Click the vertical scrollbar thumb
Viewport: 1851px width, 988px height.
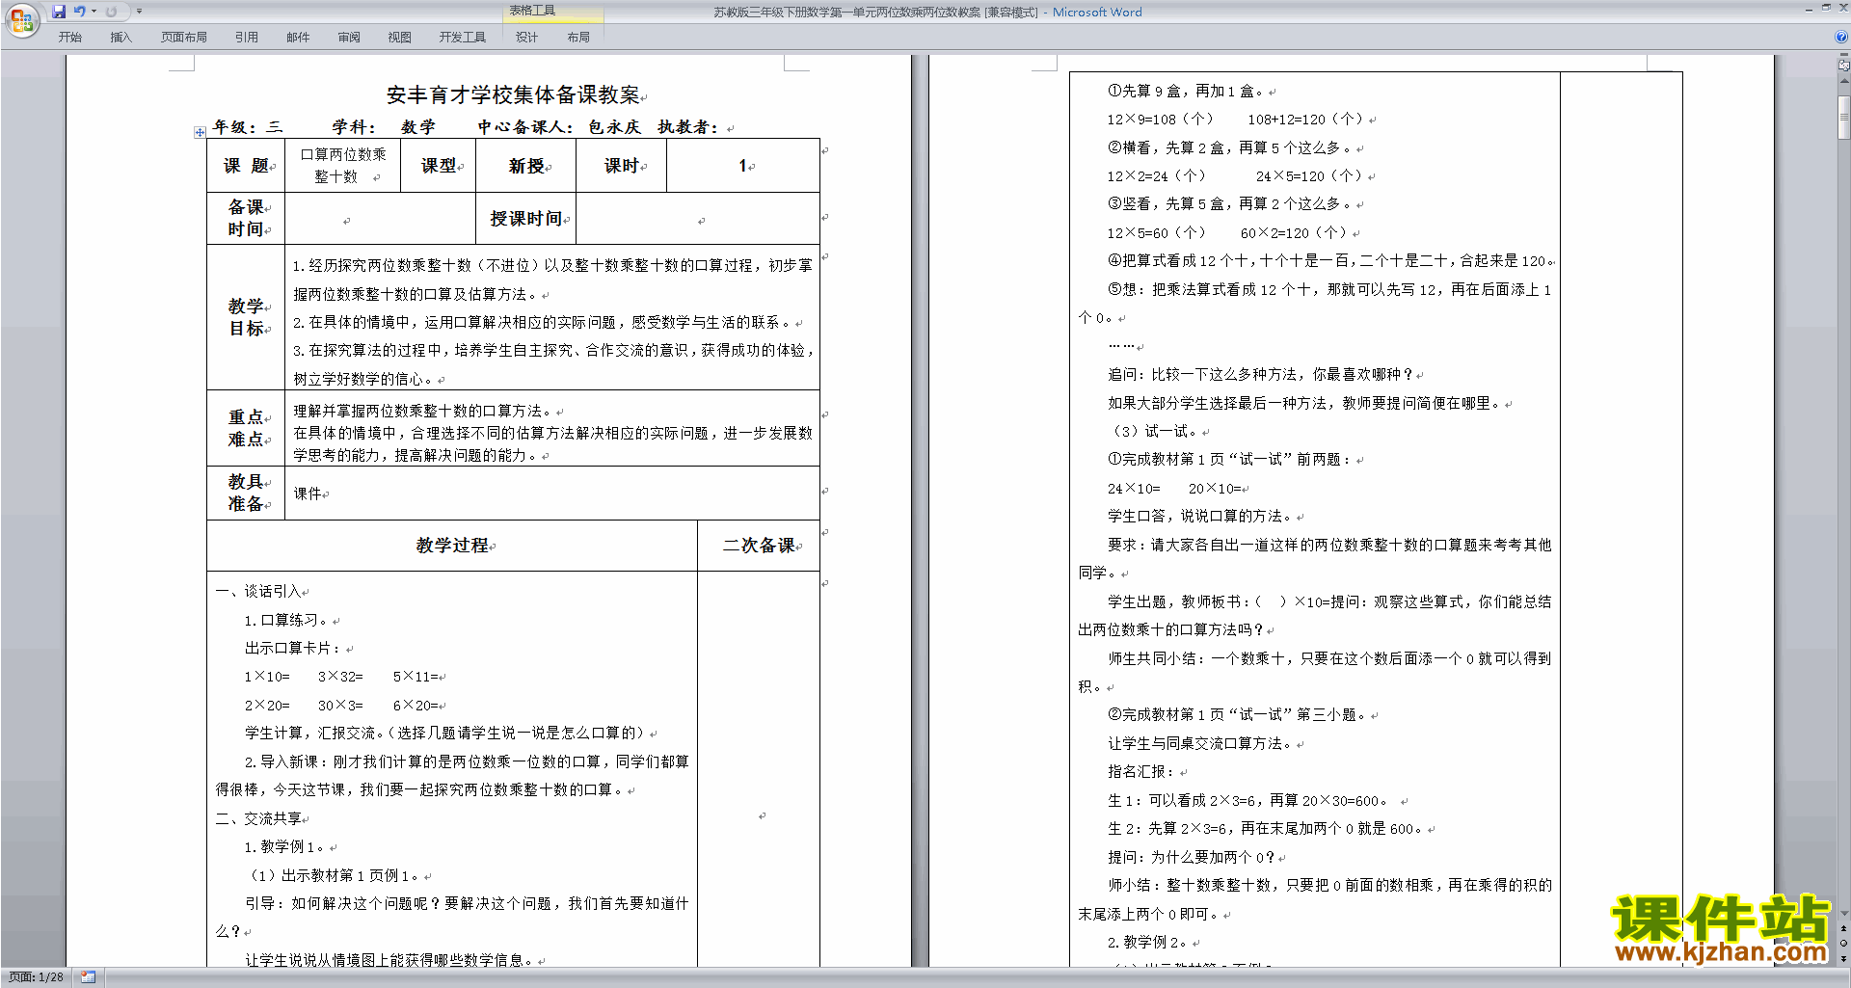pos(1843,118)
